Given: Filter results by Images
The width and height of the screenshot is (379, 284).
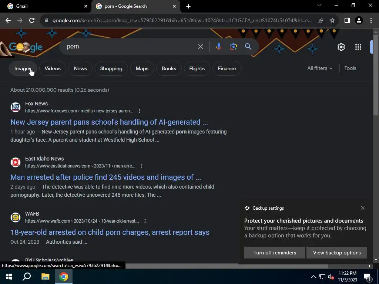Looking at the screenshot, I should [23, 68].
